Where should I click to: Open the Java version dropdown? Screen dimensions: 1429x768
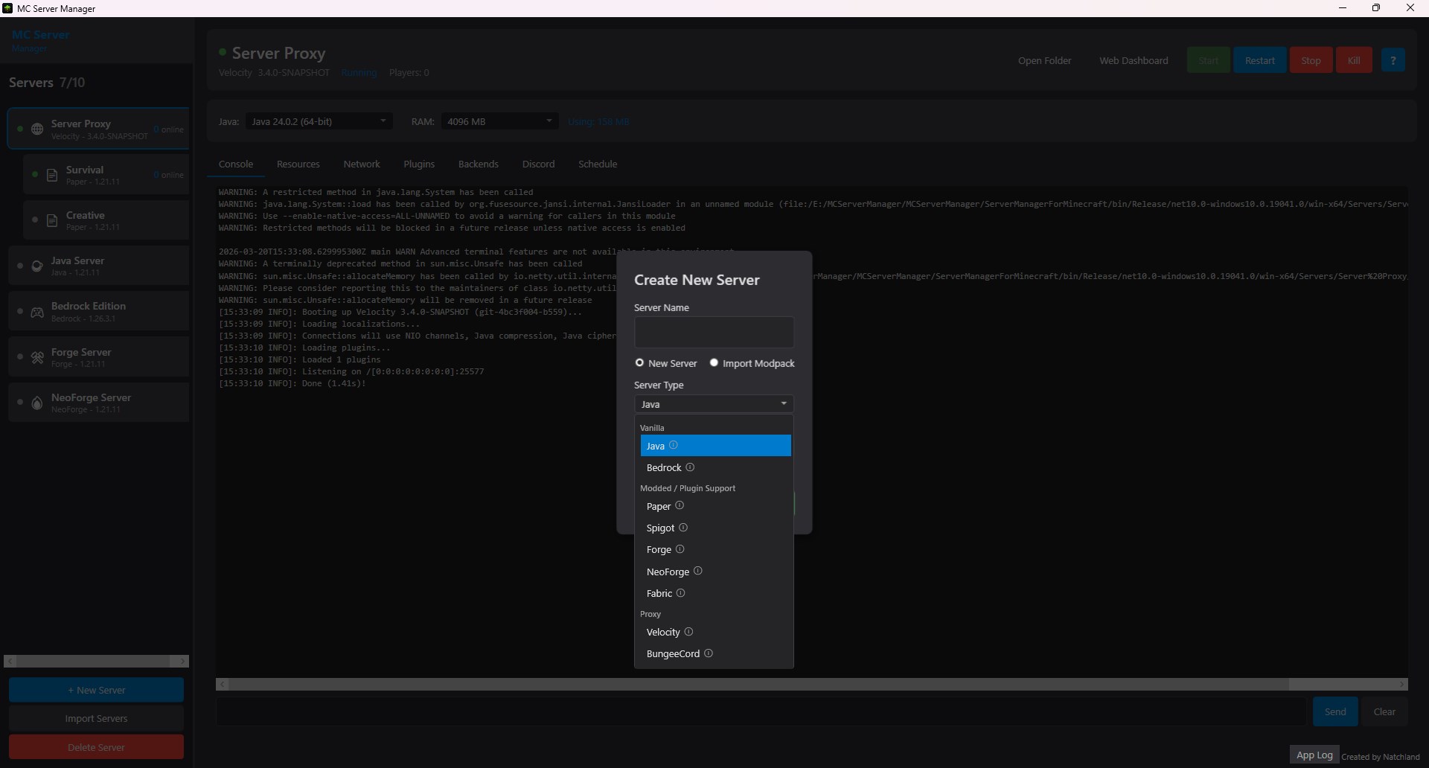pos(319,121)
